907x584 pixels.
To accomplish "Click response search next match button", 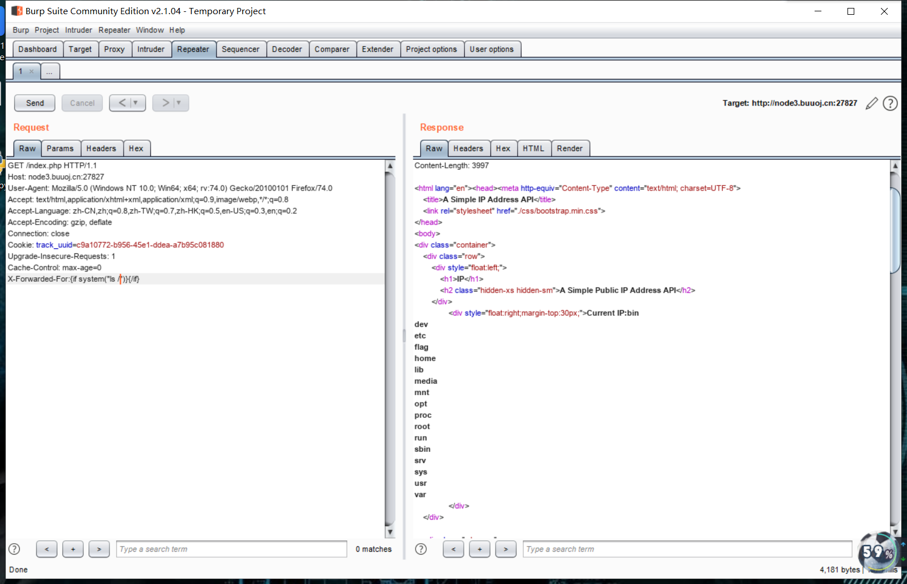I will click(x=506, y=549).
